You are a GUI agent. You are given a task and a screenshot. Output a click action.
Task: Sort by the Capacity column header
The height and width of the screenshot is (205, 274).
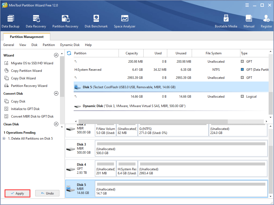point(131,53)
